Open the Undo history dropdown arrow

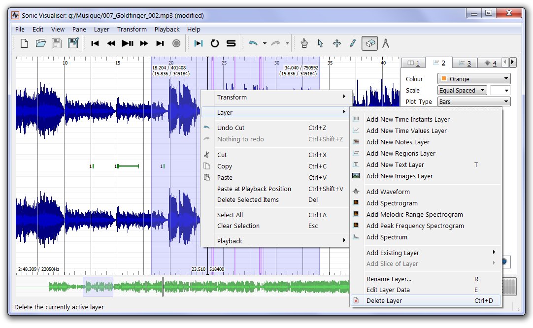point(265,43)
